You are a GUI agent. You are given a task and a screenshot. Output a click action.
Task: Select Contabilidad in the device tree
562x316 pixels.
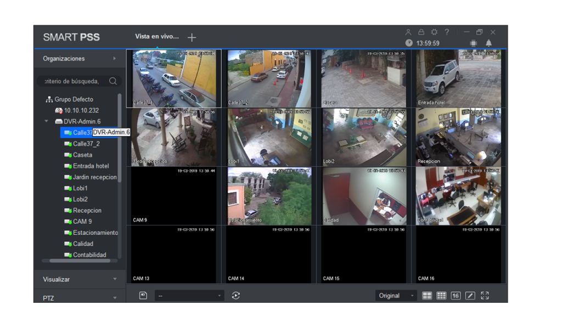tap(89, 255)
